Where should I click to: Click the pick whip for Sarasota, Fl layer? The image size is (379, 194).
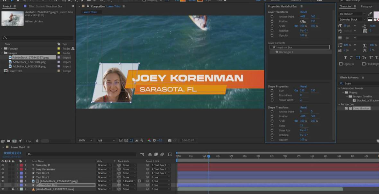[147, 165]
